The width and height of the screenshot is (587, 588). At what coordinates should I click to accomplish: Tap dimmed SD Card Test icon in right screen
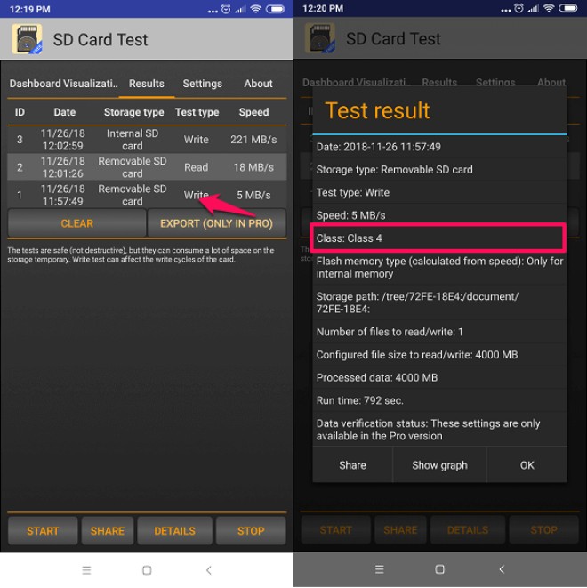click(x=320, y=38)
